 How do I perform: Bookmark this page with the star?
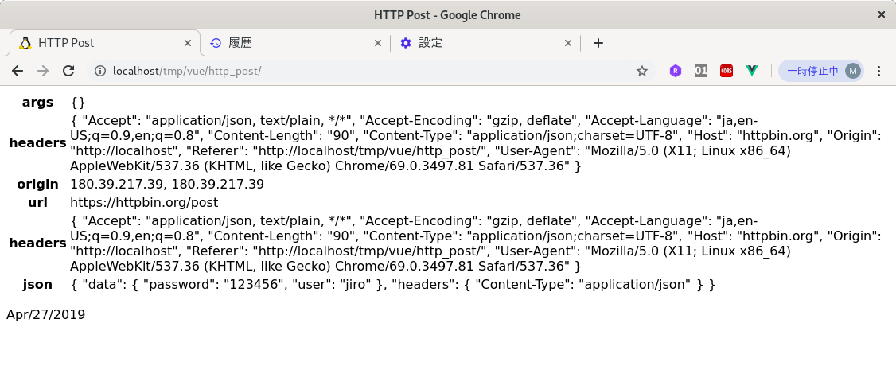click(x=642, y=71)
